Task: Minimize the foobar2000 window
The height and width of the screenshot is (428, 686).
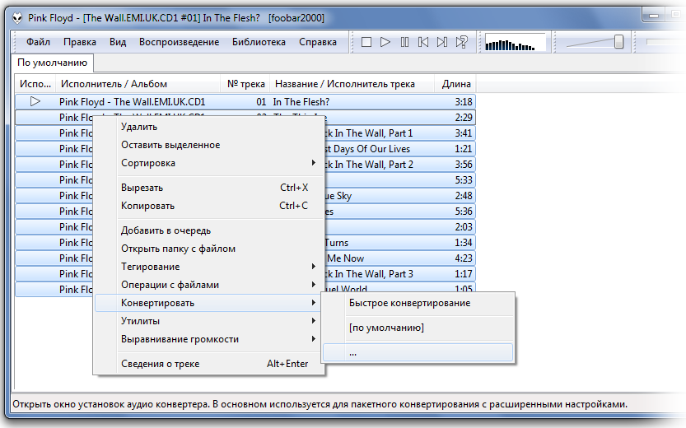Action: [x=654, y=16]
